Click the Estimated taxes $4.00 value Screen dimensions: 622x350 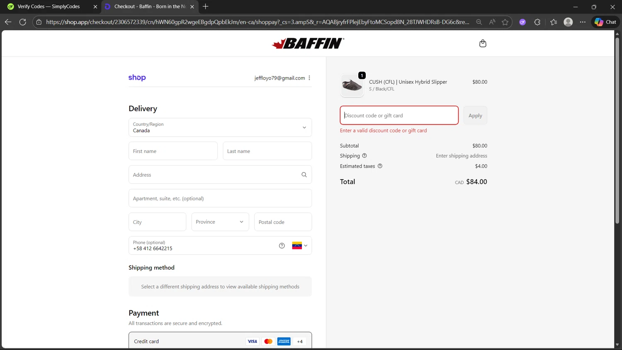(481, 166)
